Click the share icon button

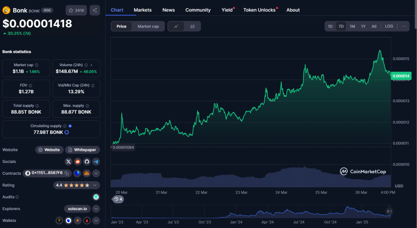pyautogui.click(x=94, y=10)
